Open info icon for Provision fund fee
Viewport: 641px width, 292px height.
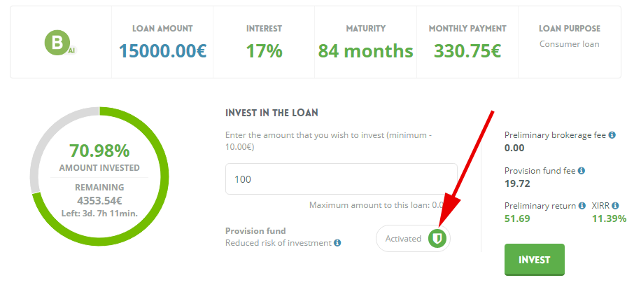tap(582, 171)
